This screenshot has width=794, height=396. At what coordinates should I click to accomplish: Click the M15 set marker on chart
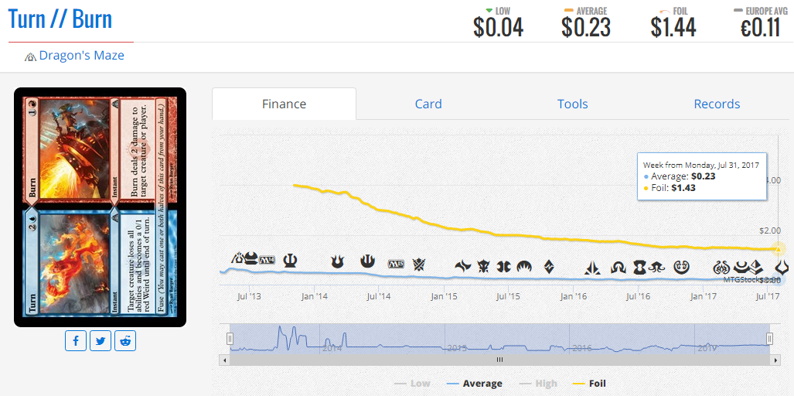(396, 264)
